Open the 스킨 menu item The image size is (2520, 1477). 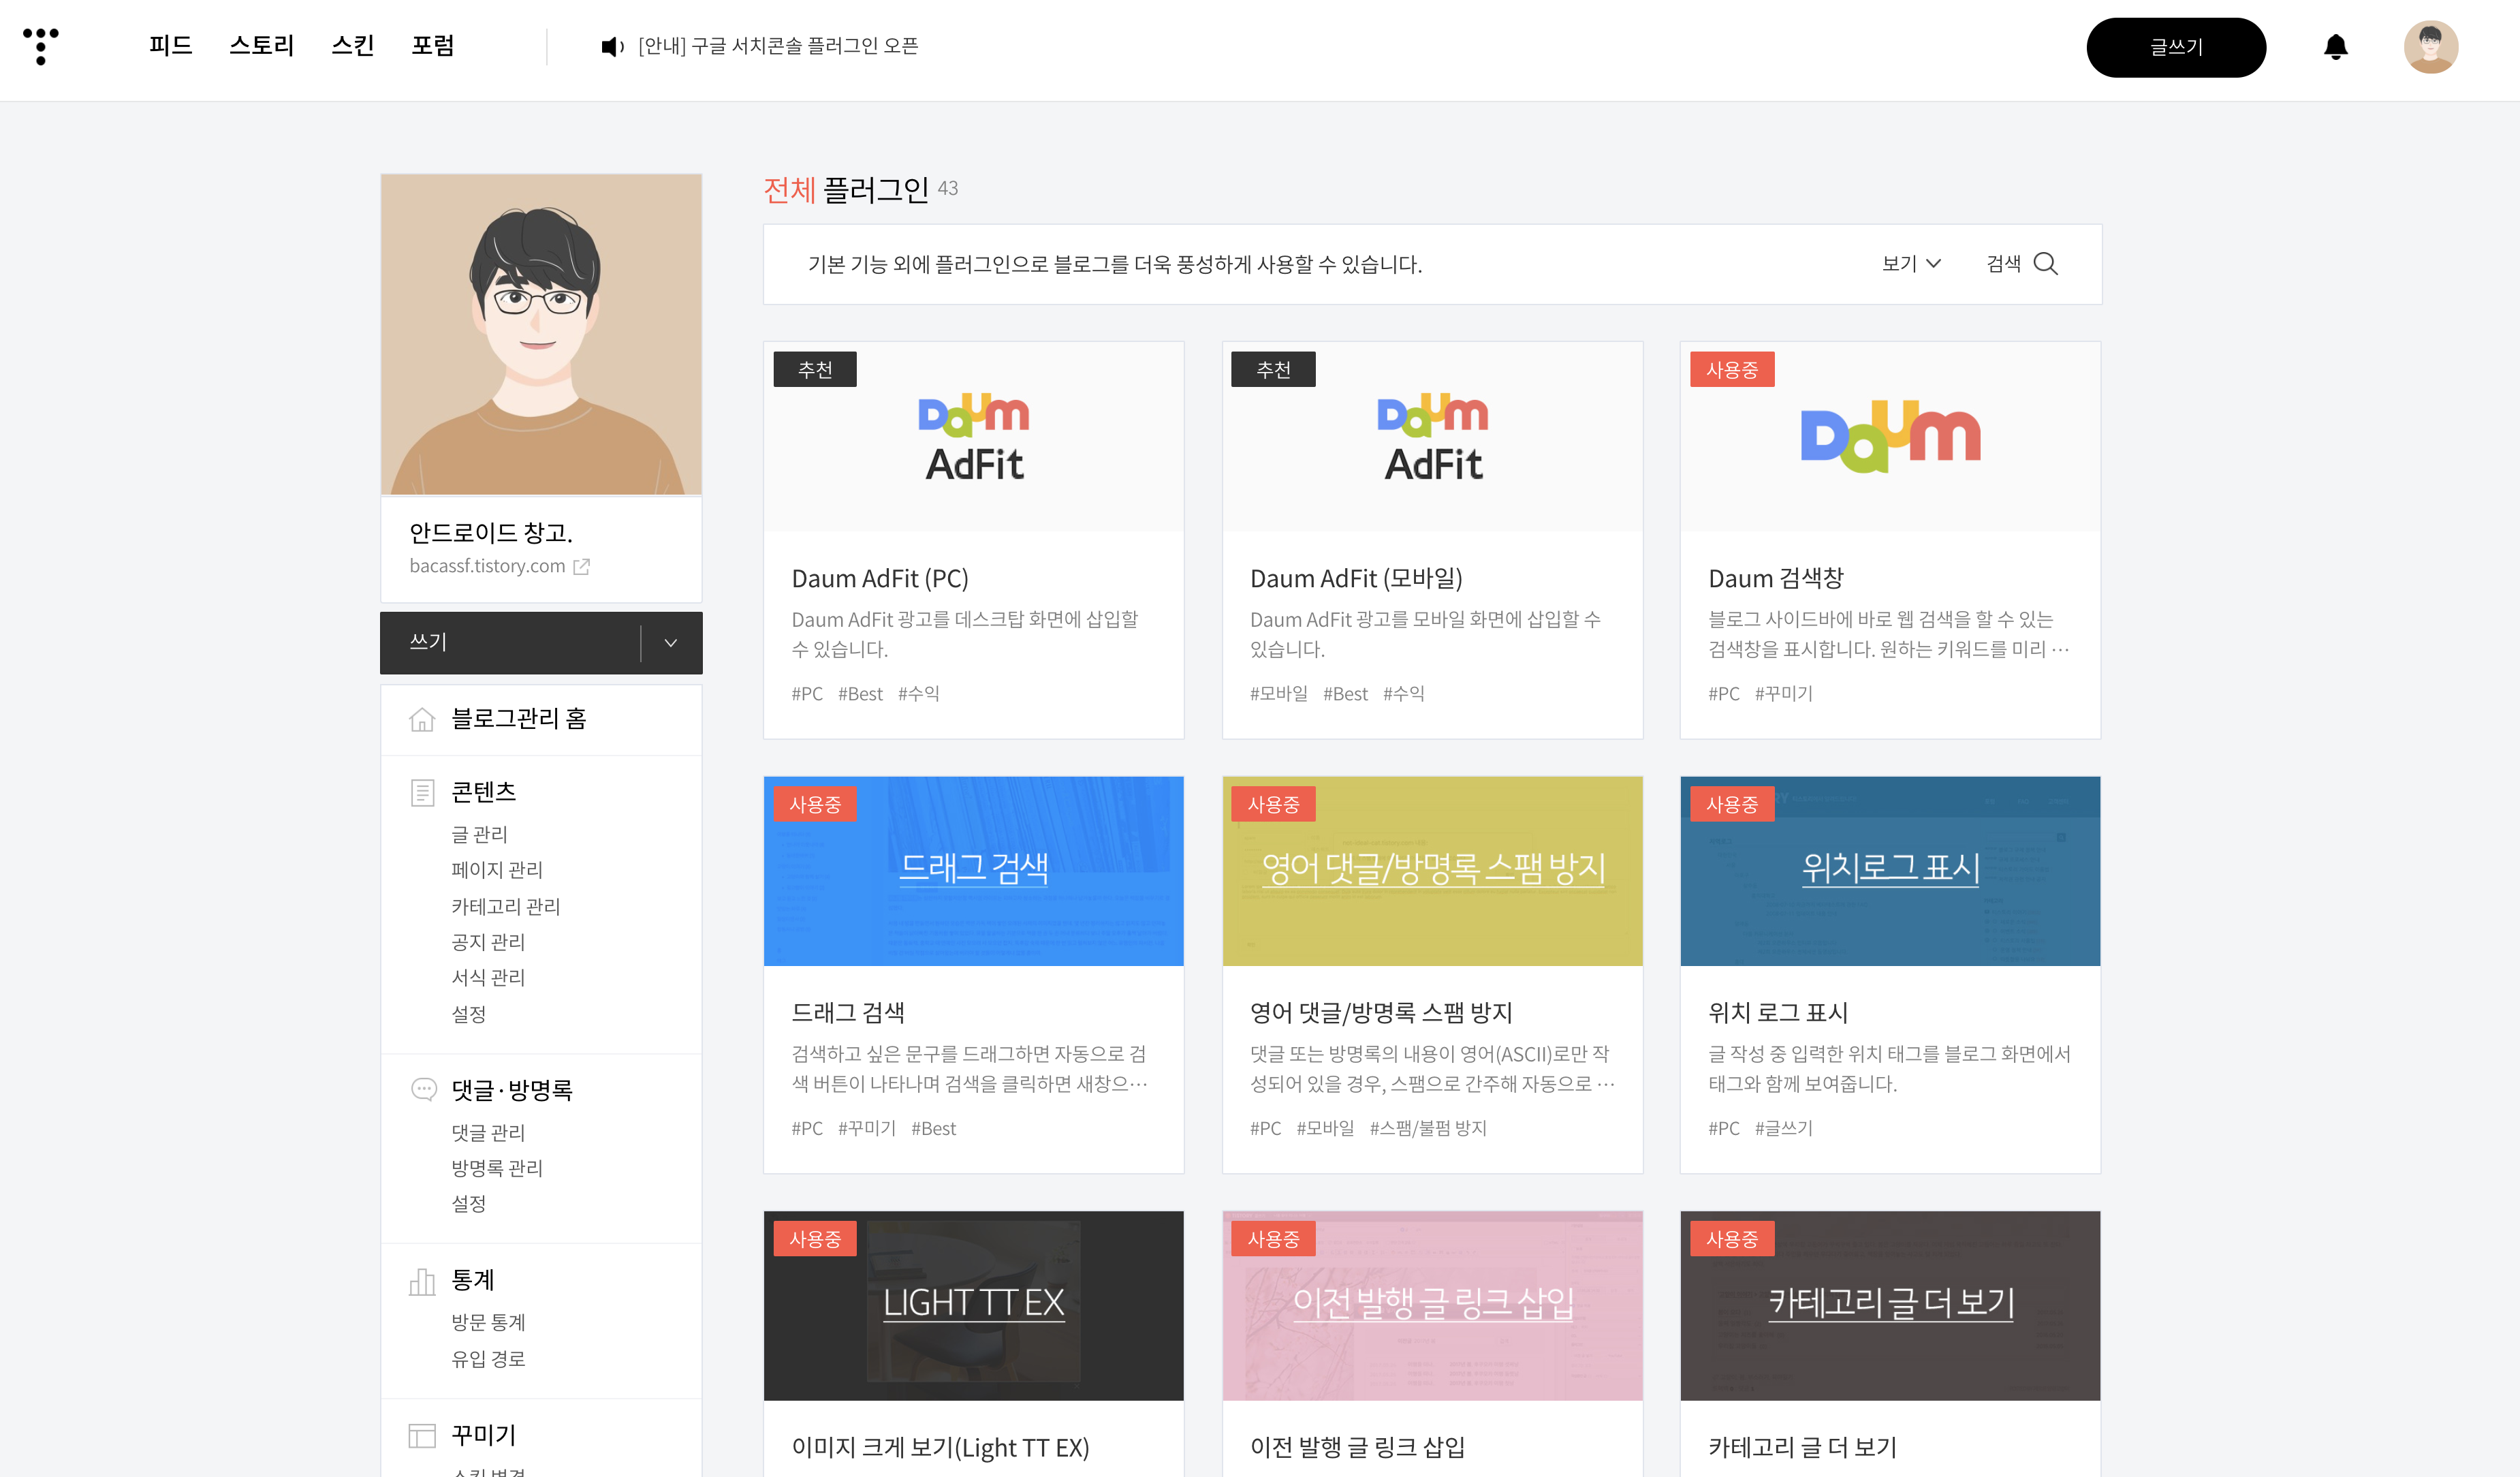tap(352, 46)
